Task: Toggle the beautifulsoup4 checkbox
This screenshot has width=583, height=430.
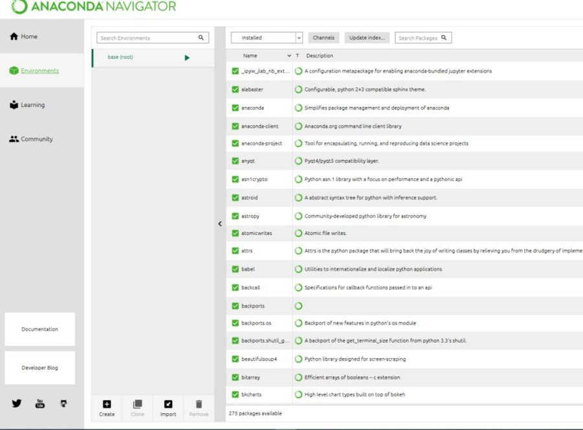Action: (x=235, y=359)
